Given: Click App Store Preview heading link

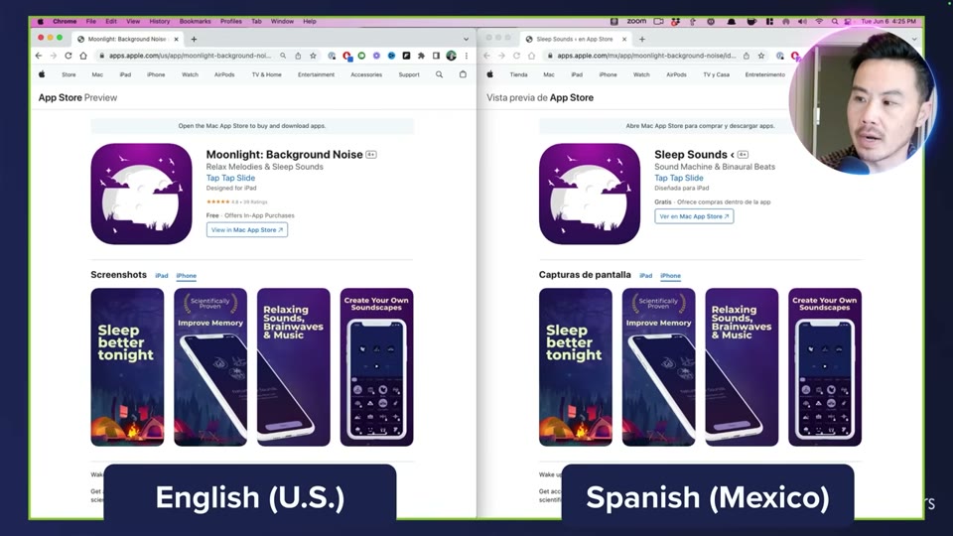Looking at the screenshot, I should [77, 98].
